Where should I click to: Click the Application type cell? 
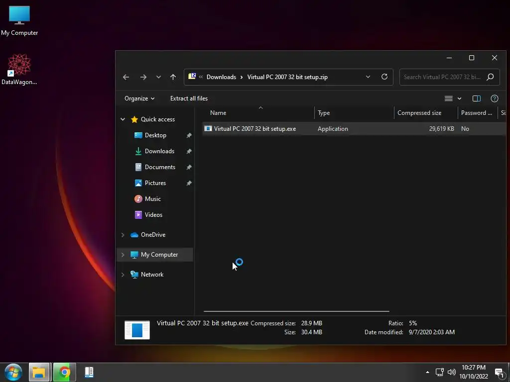[x=333, y=129]
